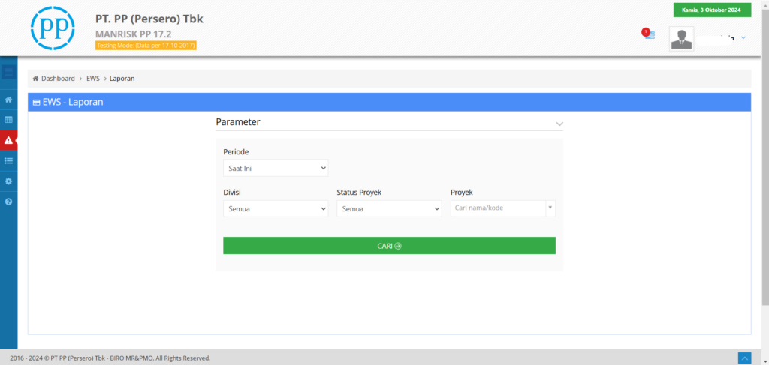769x365 pixels.
Task: Expand the user account menu arrow
Action: tap(743, 37)
